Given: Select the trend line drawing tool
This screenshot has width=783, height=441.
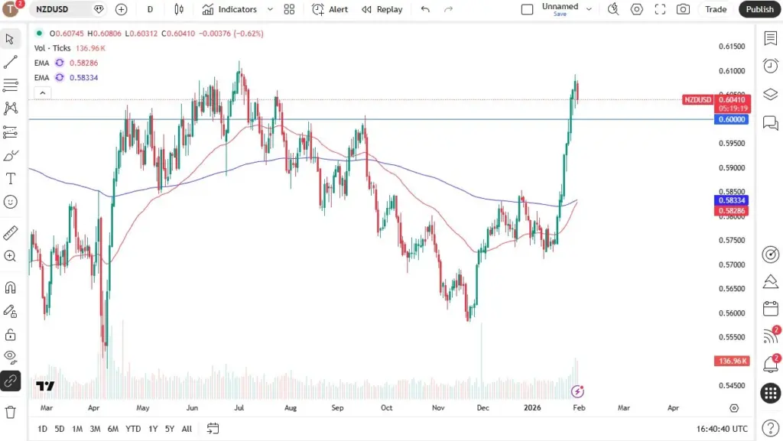Looking at the screenshot, I should (x=11, y=62).
